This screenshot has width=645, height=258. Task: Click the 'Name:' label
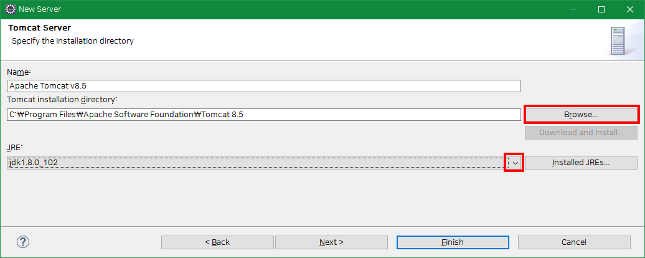(x=19, y=72)
